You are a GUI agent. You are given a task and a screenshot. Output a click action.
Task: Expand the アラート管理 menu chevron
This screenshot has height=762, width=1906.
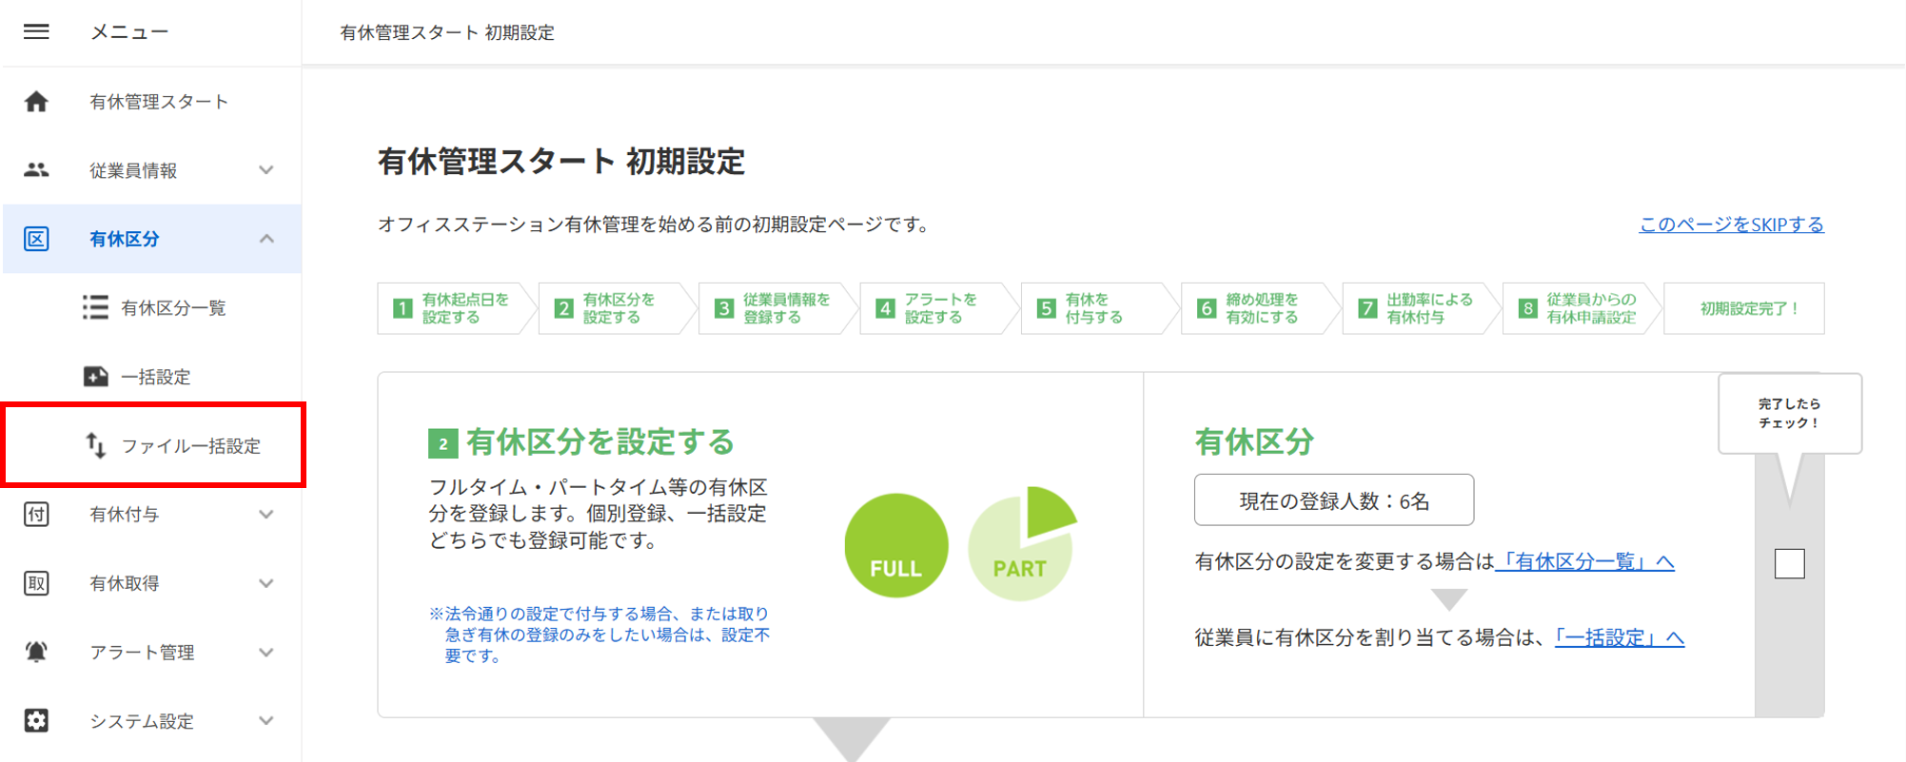(x=266, y=653)
